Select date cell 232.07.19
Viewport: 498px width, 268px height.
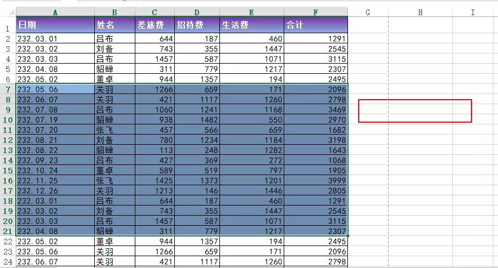pyautogui.click(x=55, y=120)
